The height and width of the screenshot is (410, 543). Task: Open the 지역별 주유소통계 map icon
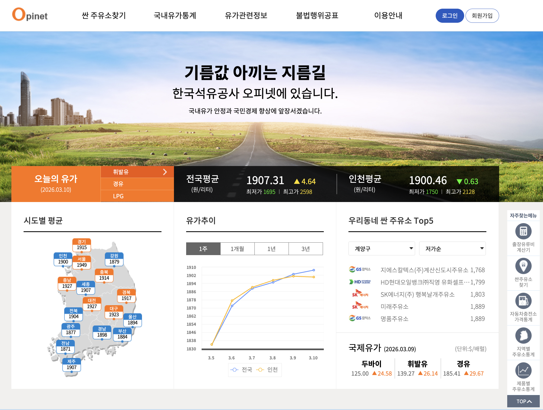click(x=523, y=336)
